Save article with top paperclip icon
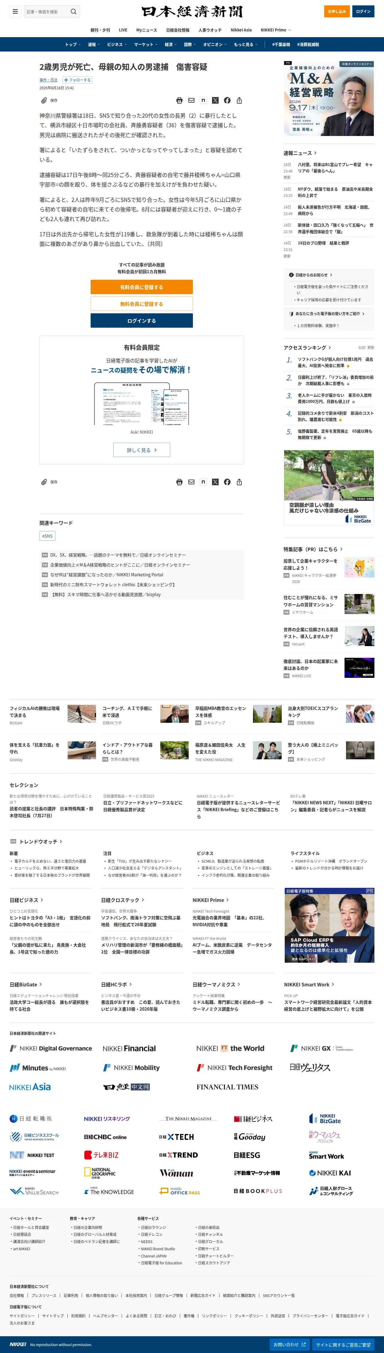This screenshot has width=384, height=1353. (x=44, y=100)
